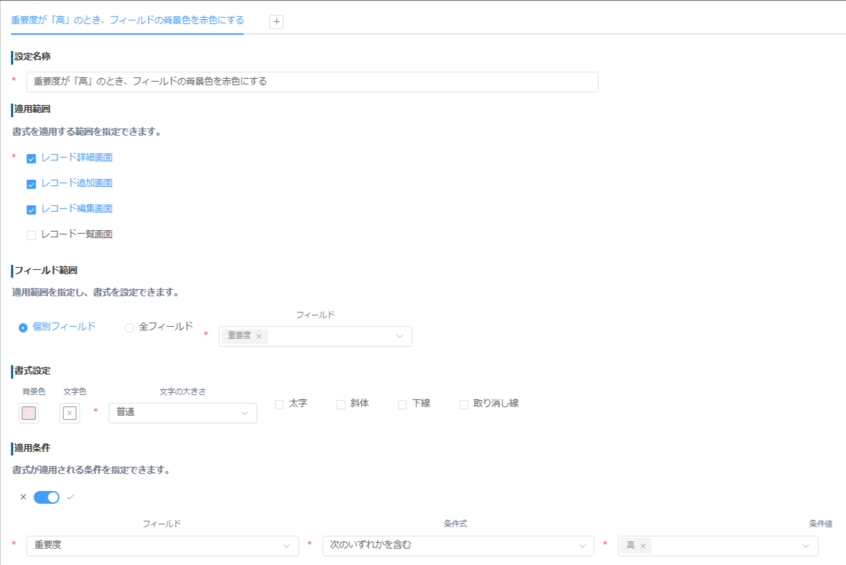Remove the 高 tag from 条件値 field
Screen dimensions: 846x565
(643, 546)
